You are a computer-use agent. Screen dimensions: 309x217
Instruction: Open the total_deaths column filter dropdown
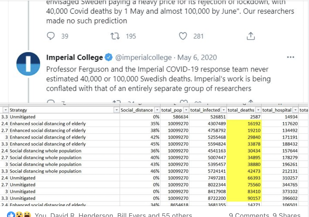tap(258, 110)
